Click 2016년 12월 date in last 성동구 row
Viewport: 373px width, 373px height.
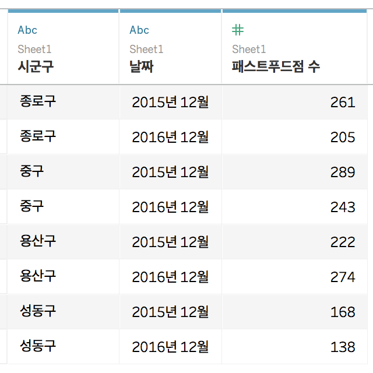pos(170,347)
